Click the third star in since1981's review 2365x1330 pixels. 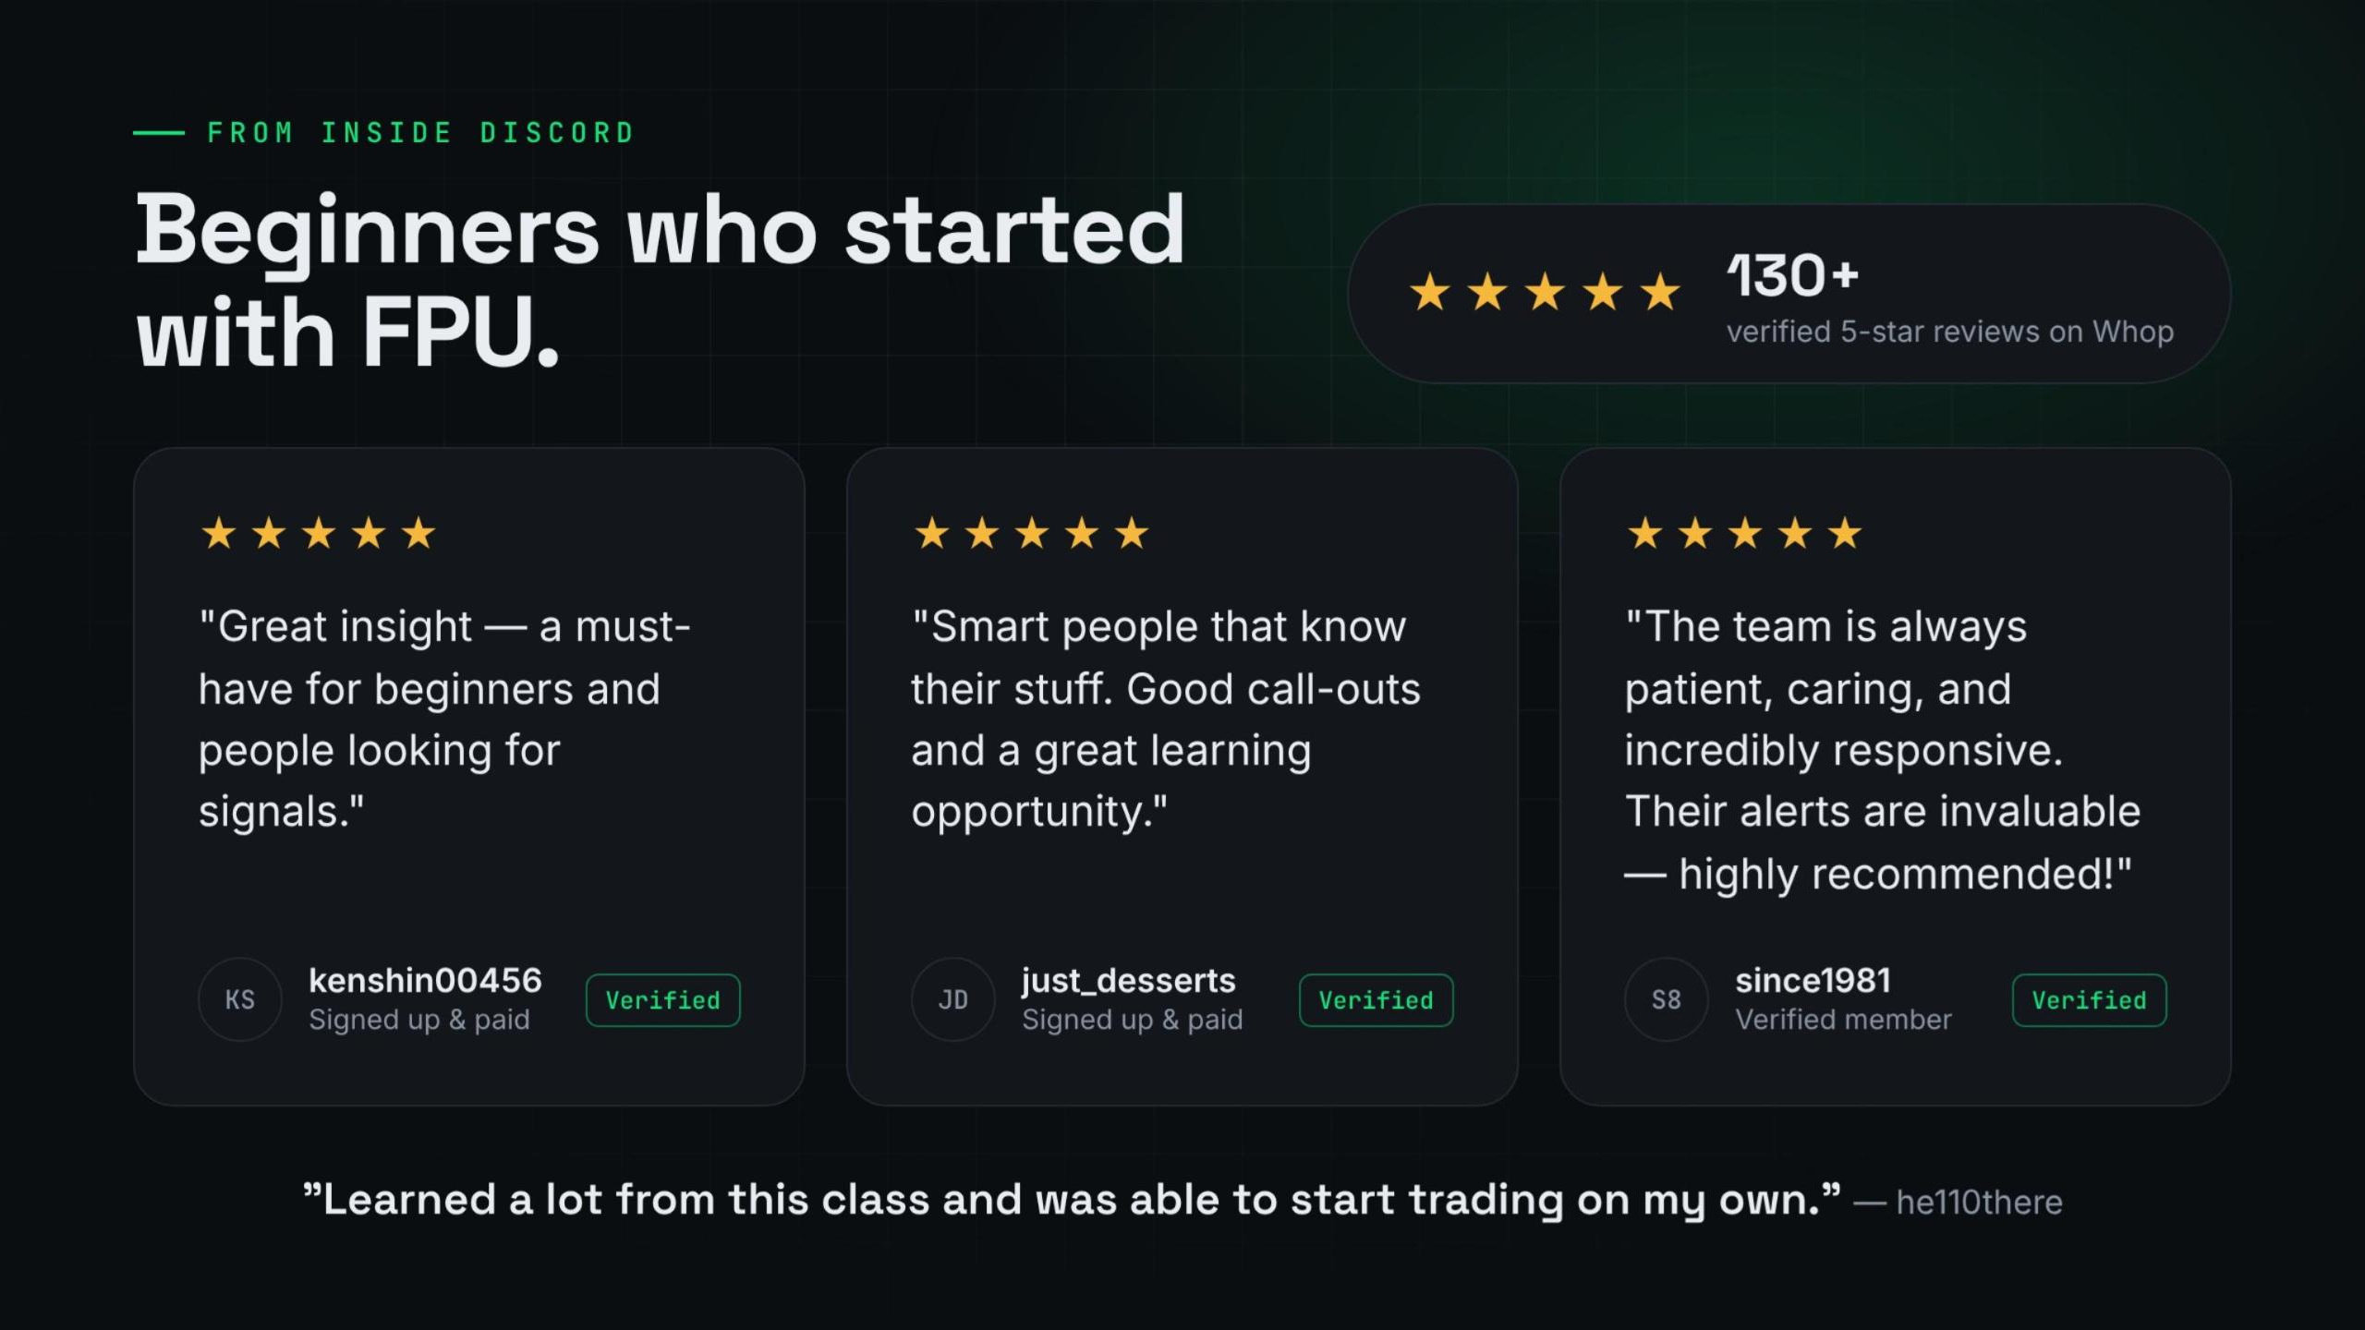(x=1745, y=533)
